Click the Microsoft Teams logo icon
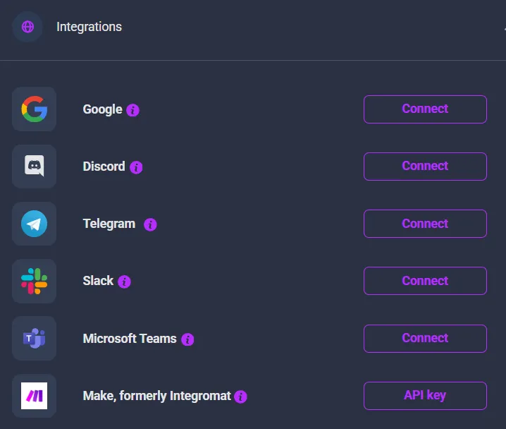Screen dimensions: 506x429 point(34,339)
